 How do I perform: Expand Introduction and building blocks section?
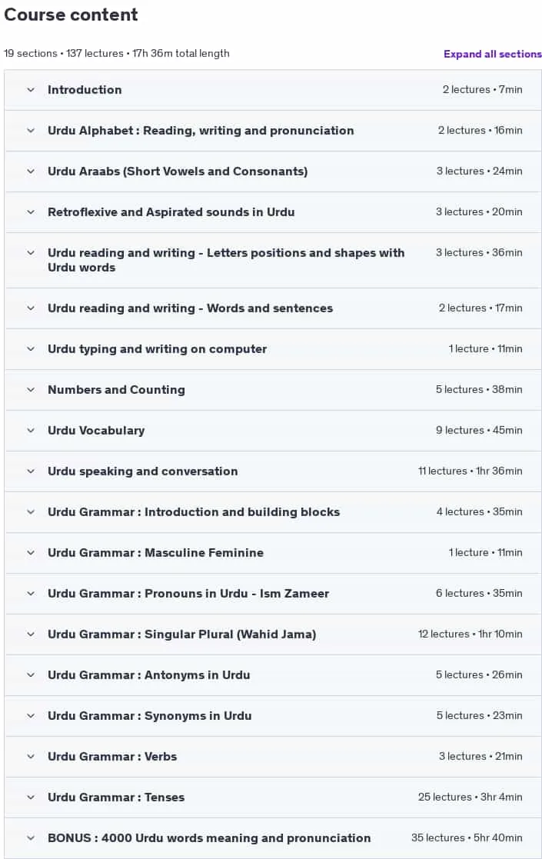click(31, 511)
